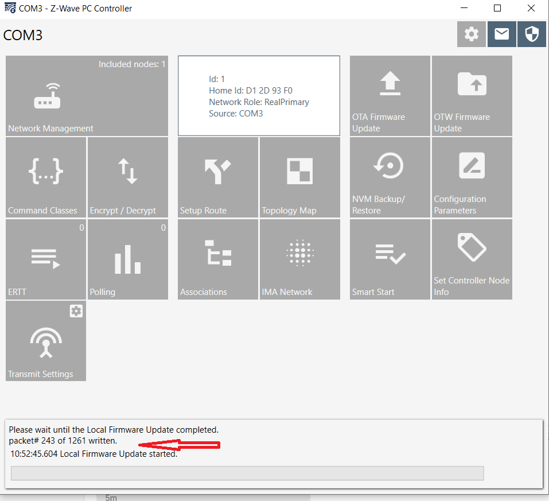Open the Configuration Parameters tile
The image size is (549, 501).
[x=472, y=177]
